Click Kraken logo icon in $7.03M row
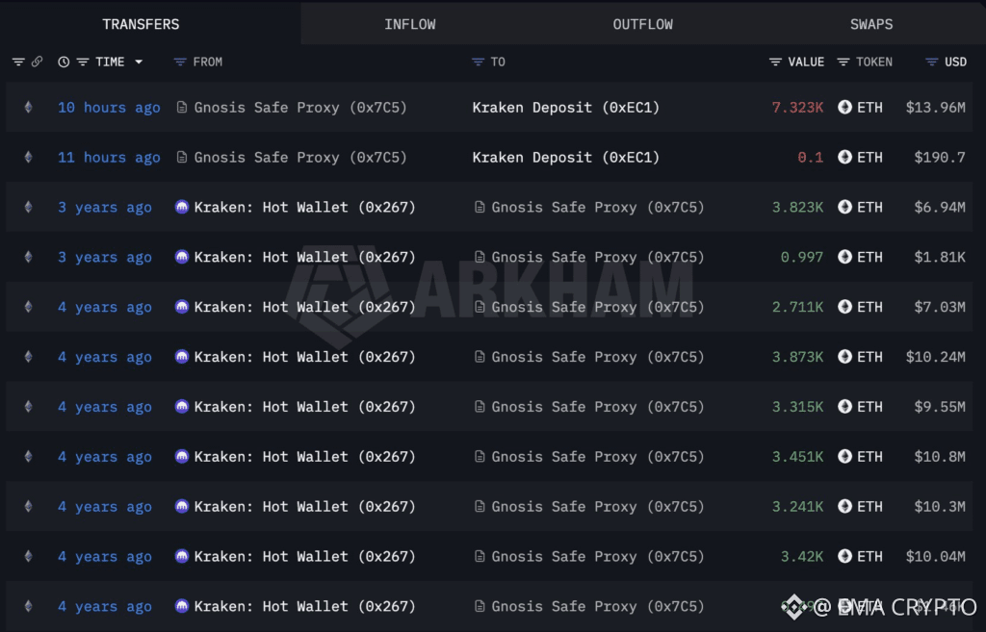The height and width of the screenshot is (632, 986). [x=182, y=307]
